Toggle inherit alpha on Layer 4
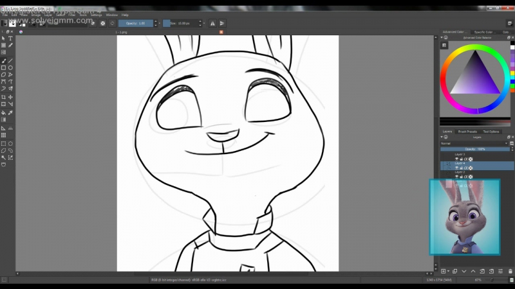This screenshot has width=515, height=289. pyautogui.click(x=465, y=168)
